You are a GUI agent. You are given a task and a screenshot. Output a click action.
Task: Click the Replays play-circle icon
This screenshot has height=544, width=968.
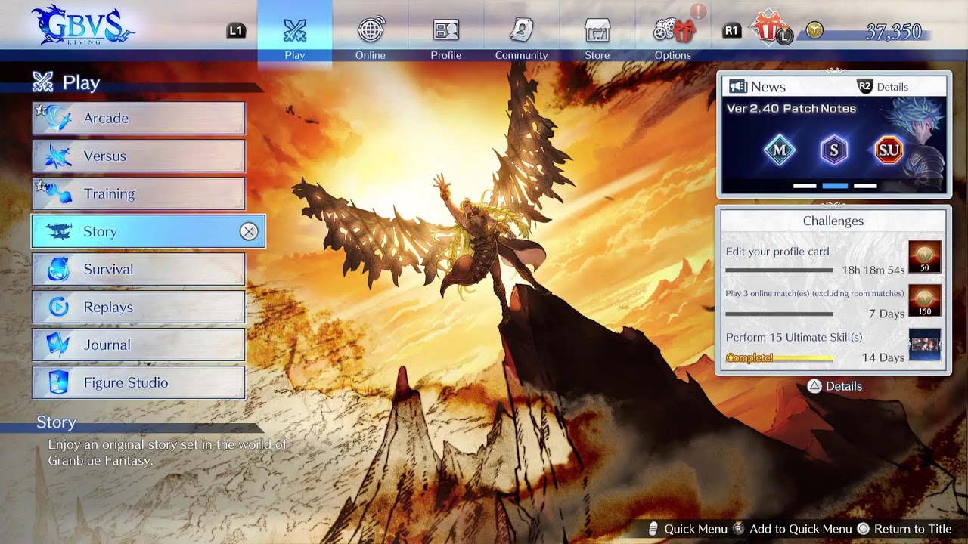58,307
